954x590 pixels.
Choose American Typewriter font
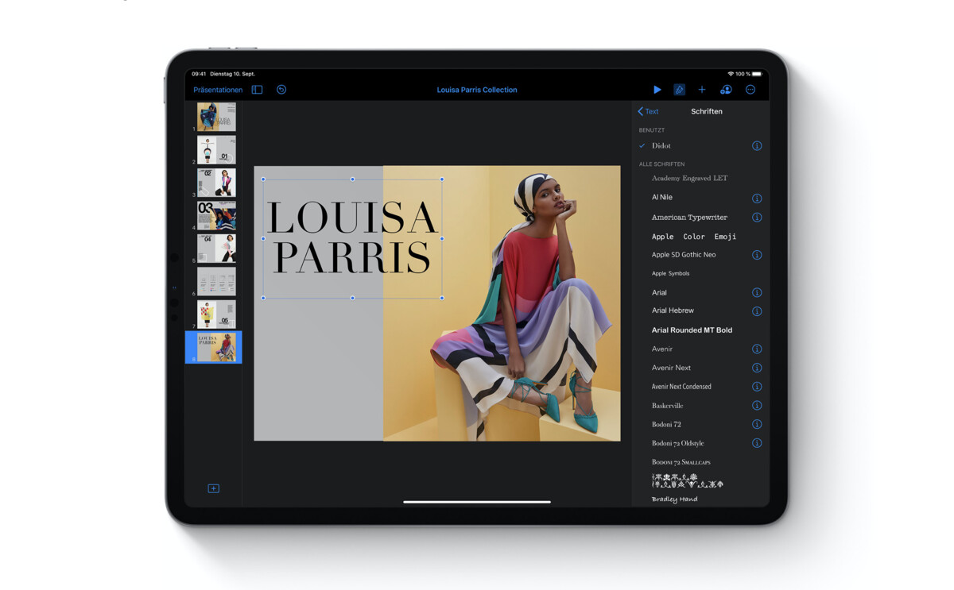pos(689,218)
